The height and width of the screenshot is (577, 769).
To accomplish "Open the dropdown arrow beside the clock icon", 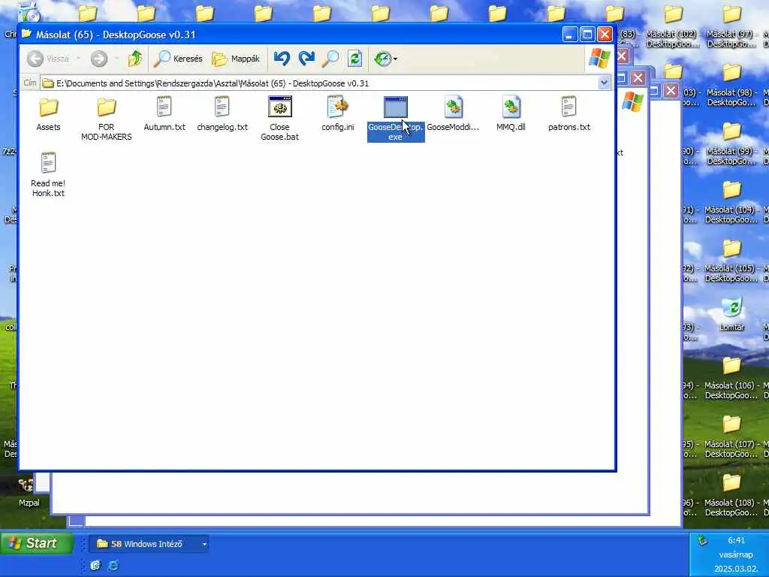I will pyautogui.click(x=395, y=59).
